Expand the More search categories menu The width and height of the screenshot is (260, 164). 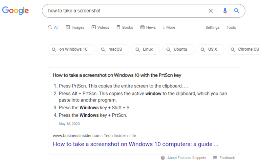click(x=169, y=27)
